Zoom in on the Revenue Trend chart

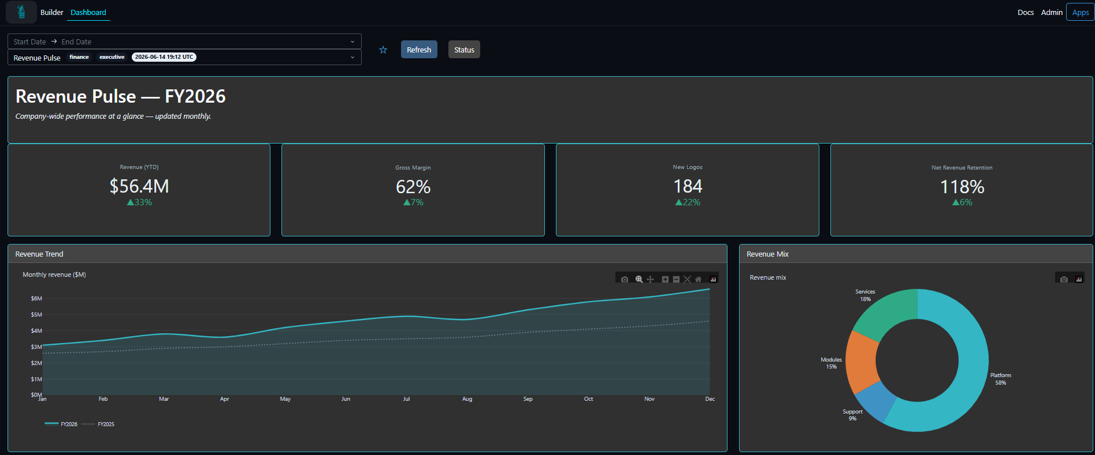665,279
